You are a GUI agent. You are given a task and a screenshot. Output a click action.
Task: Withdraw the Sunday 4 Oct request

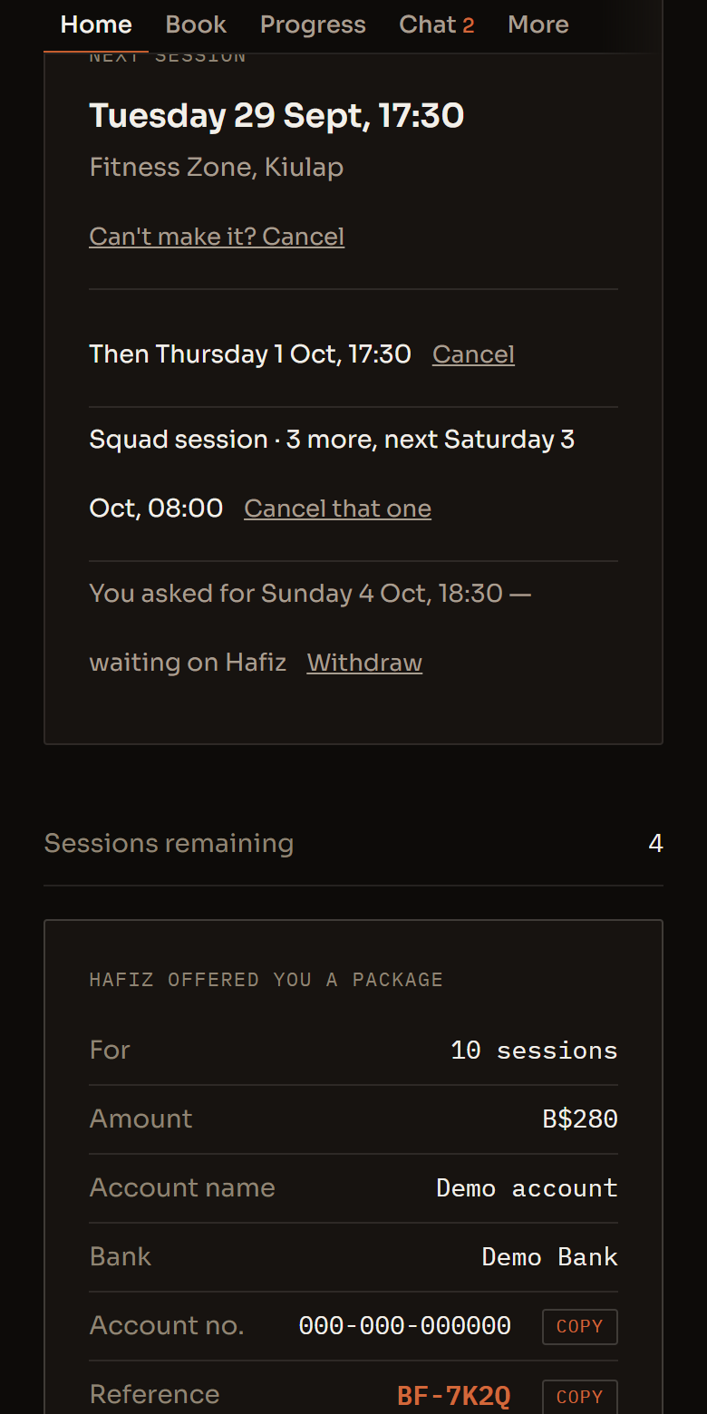click(364, 663)
